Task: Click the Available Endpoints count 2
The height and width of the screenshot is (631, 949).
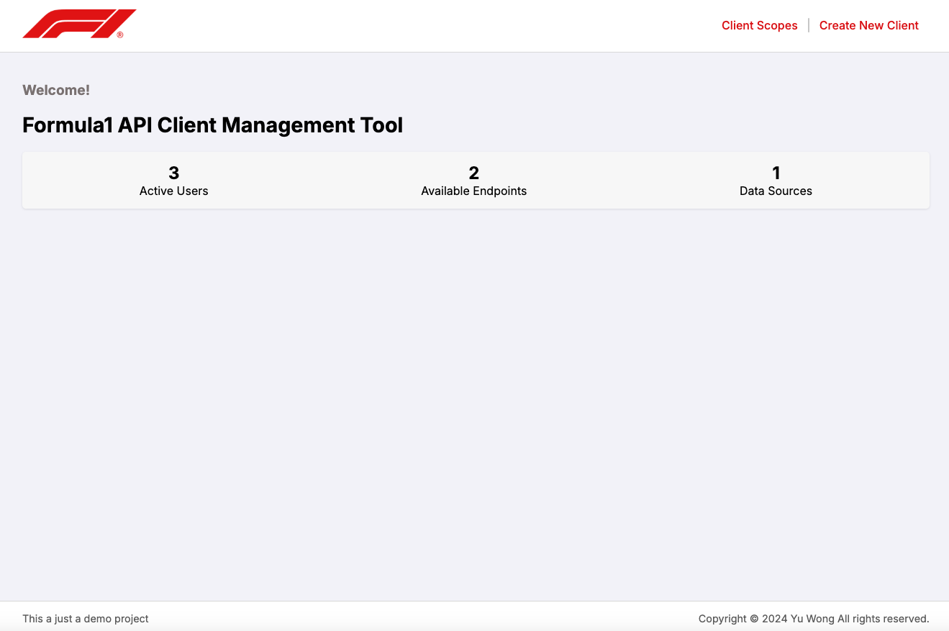Action: tap(473, 173)
